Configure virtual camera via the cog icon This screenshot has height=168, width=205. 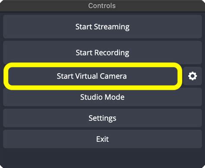192,76
